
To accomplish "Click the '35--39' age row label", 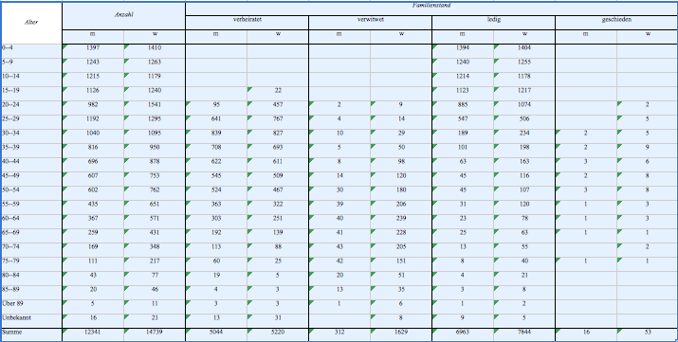I will [x=31, y=151].
